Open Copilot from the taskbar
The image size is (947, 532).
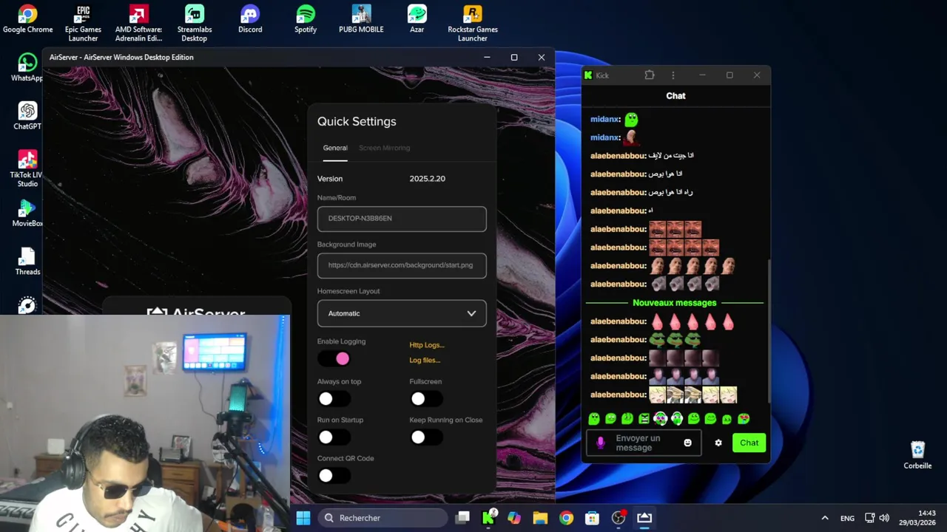[514, 518]
